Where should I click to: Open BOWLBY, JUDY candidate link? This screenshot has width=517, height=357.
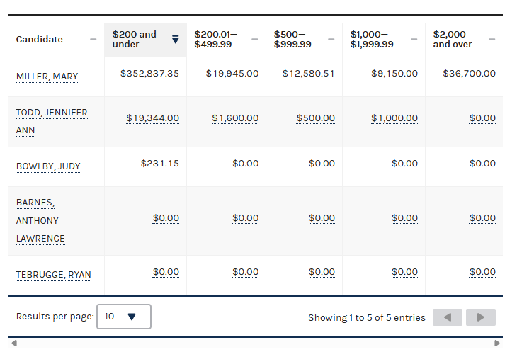(x=48, y=167)
